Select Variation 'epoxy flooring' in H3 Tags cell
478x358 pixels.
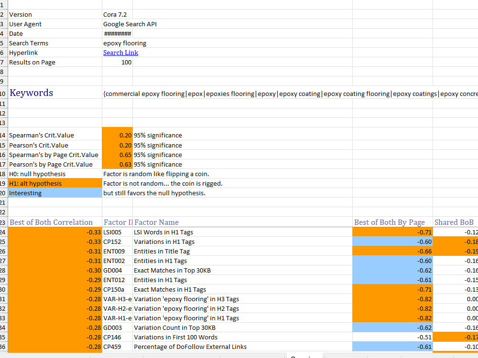coord(242,299)
